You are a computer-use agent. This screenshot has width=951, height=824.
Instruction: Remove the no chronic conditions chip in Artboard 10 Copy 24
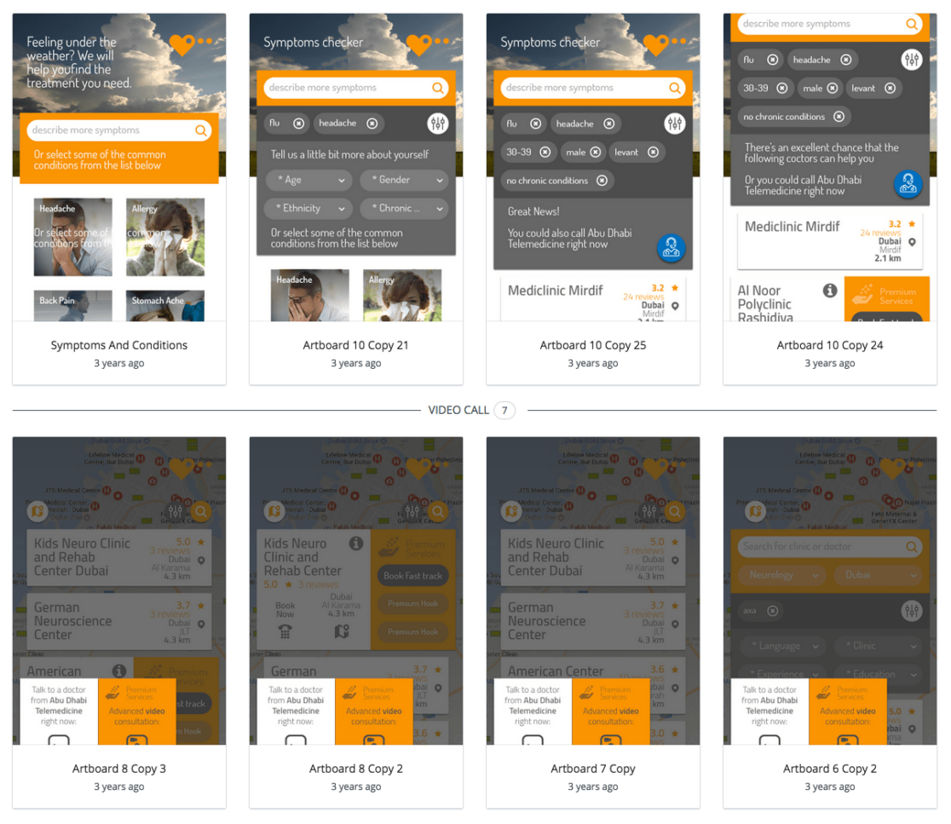coord(839,117)
